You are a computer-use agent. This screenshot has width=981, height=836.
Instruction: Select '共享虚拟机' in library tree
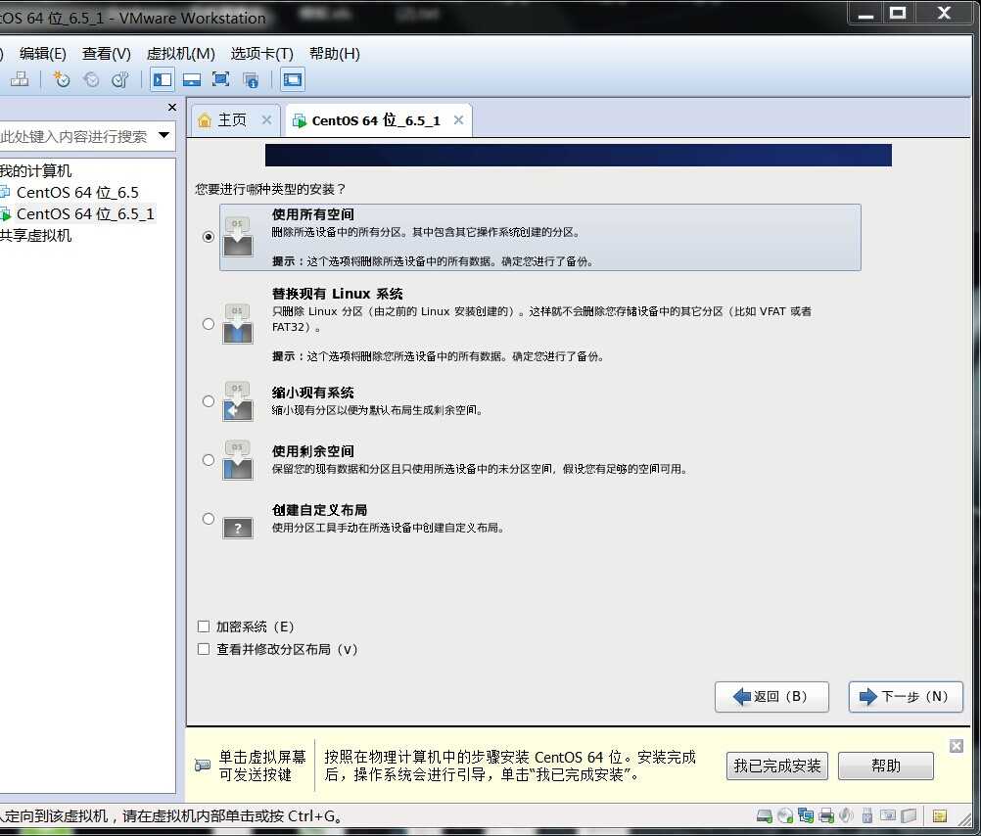tap(35, 236)
